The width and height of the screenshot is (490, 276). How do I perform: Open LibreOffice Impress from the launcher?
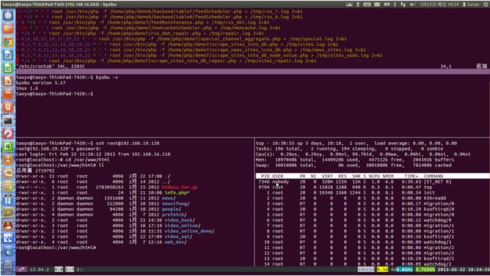point(8,81)
